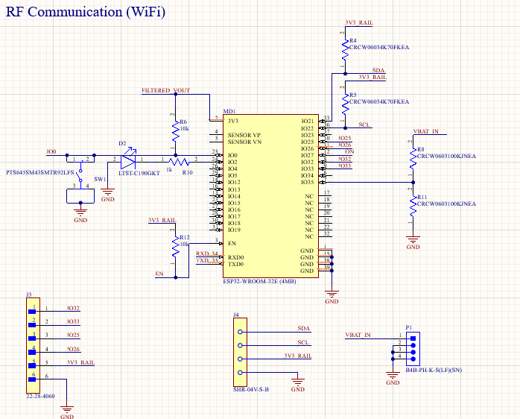
Task: Select the R6 10k resistor symbol
Action: (176, 131)
